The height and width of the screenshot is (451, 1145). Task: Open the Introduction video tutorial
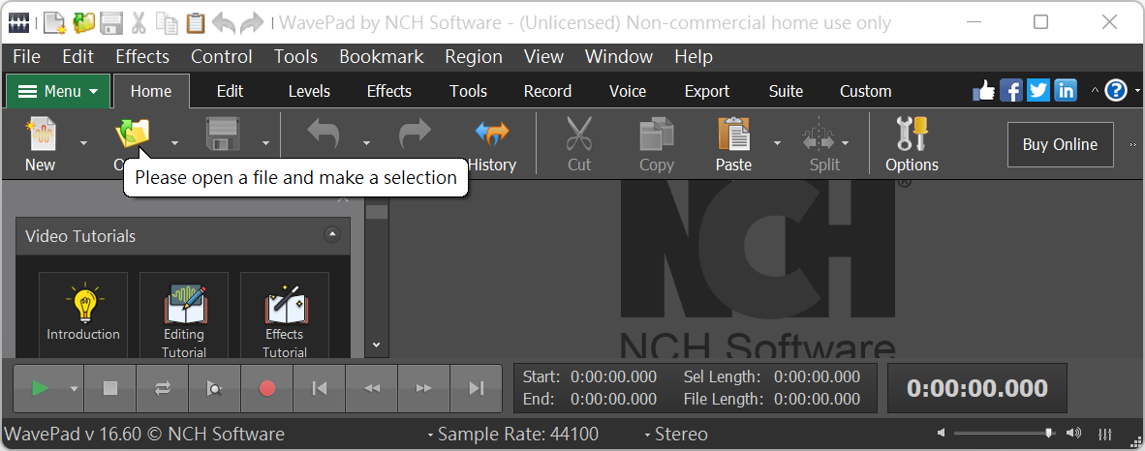click(x=83, y=314)
